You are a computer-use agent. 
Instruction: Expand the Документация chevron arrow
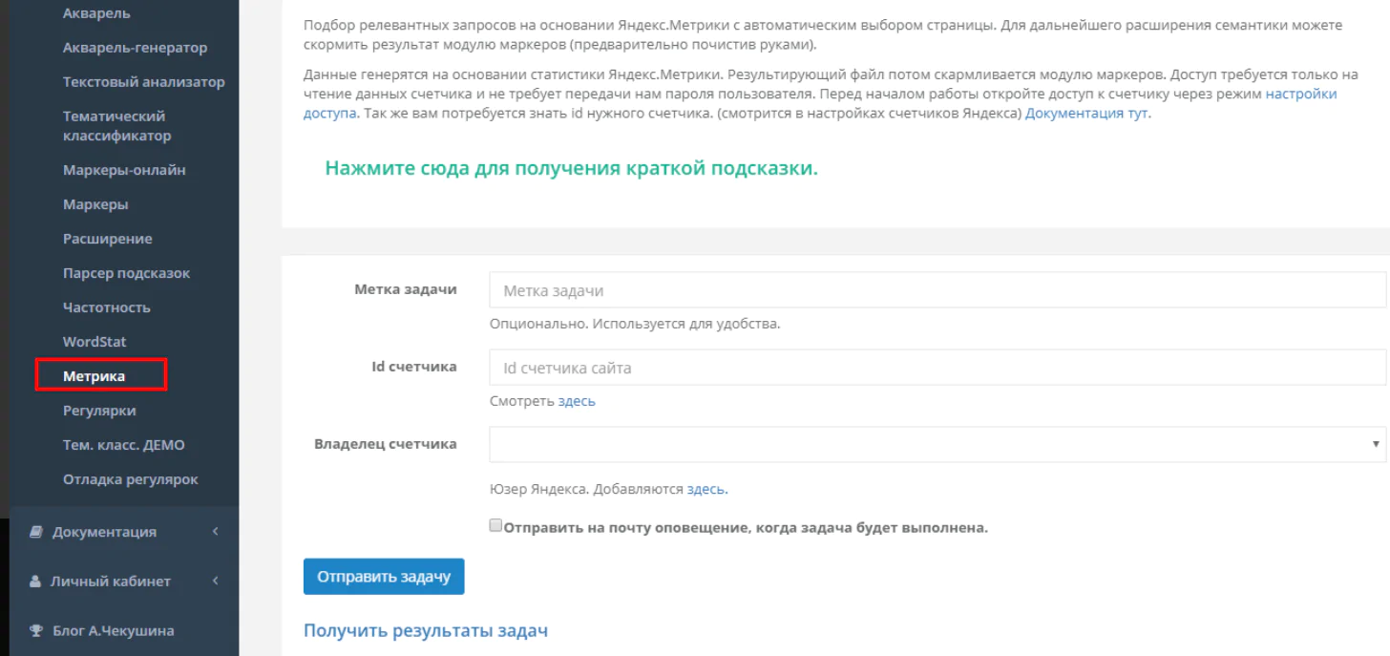tap(216, 531)
